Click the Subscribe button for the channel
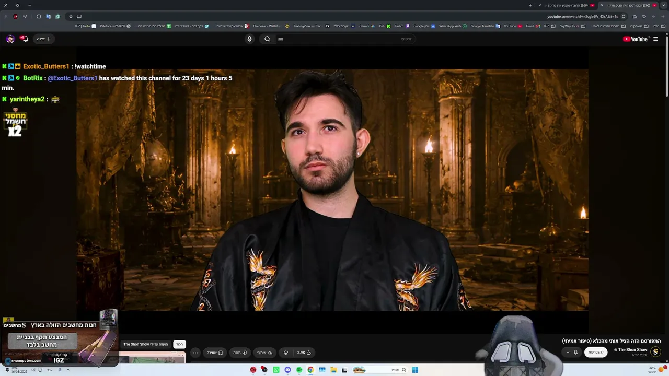 point(596,352)
